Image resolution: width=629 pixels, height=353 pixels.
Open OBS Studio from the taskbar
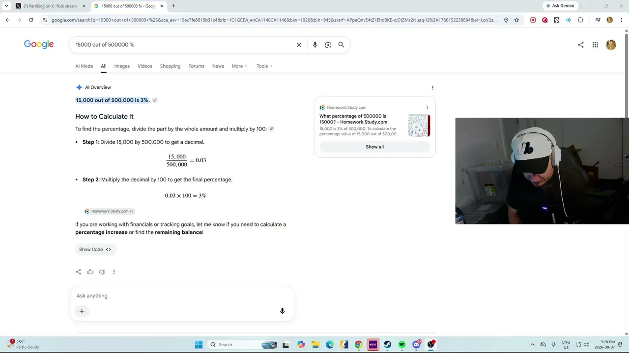[431, 345]
